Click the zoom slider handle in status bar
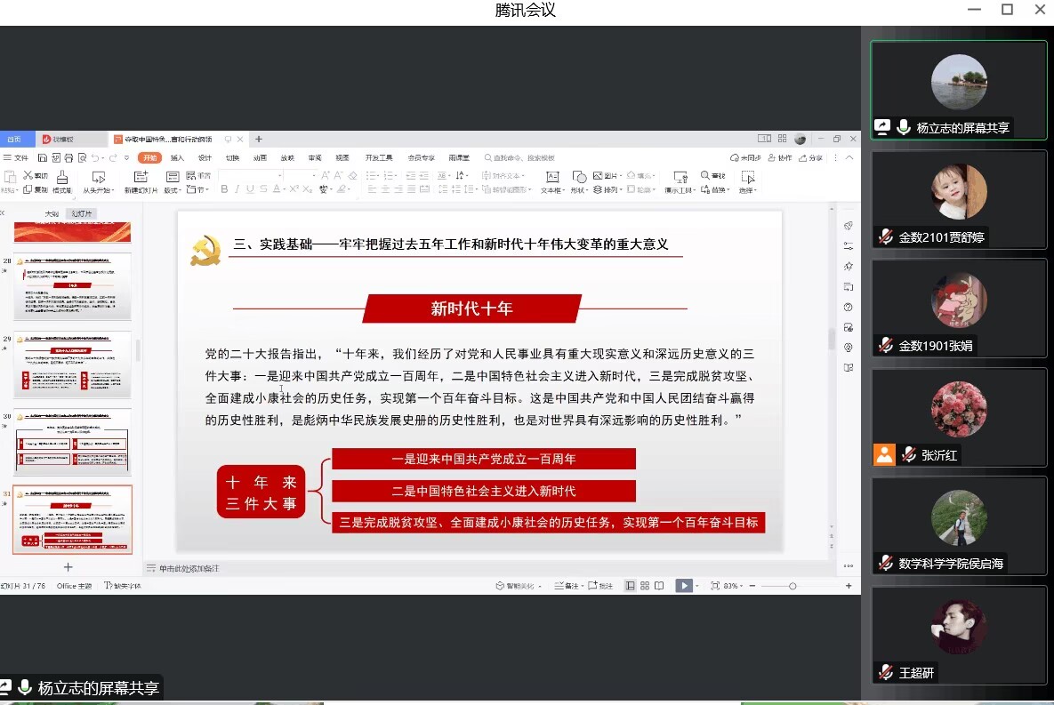This screenshot has width=1054, height=705. click(793, 586)
